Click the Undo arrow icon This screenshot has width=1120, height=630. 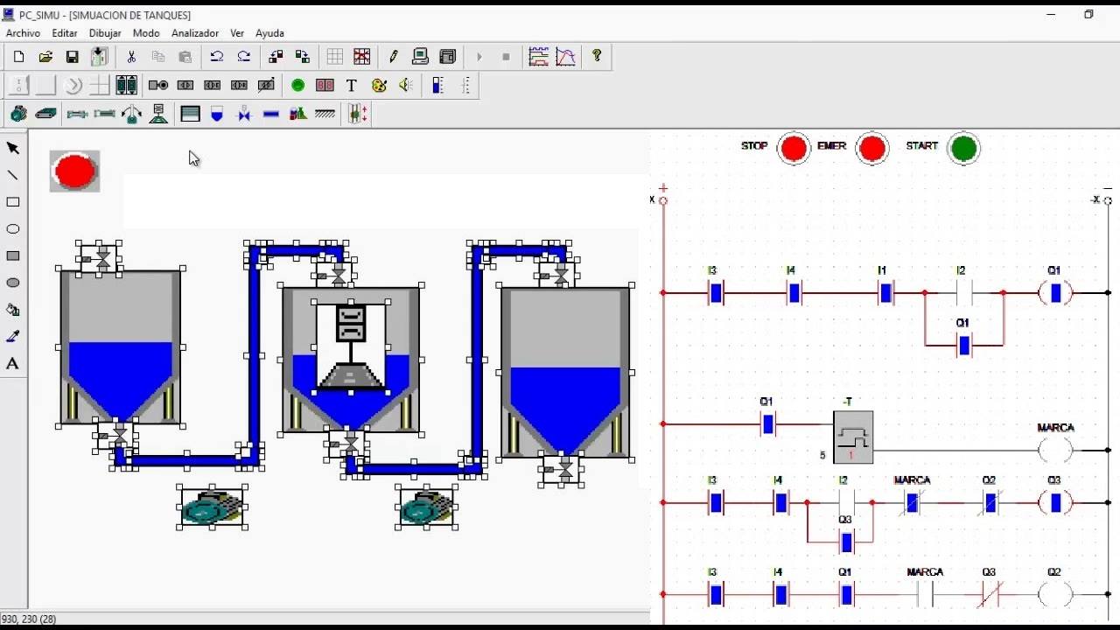(217, 57)
